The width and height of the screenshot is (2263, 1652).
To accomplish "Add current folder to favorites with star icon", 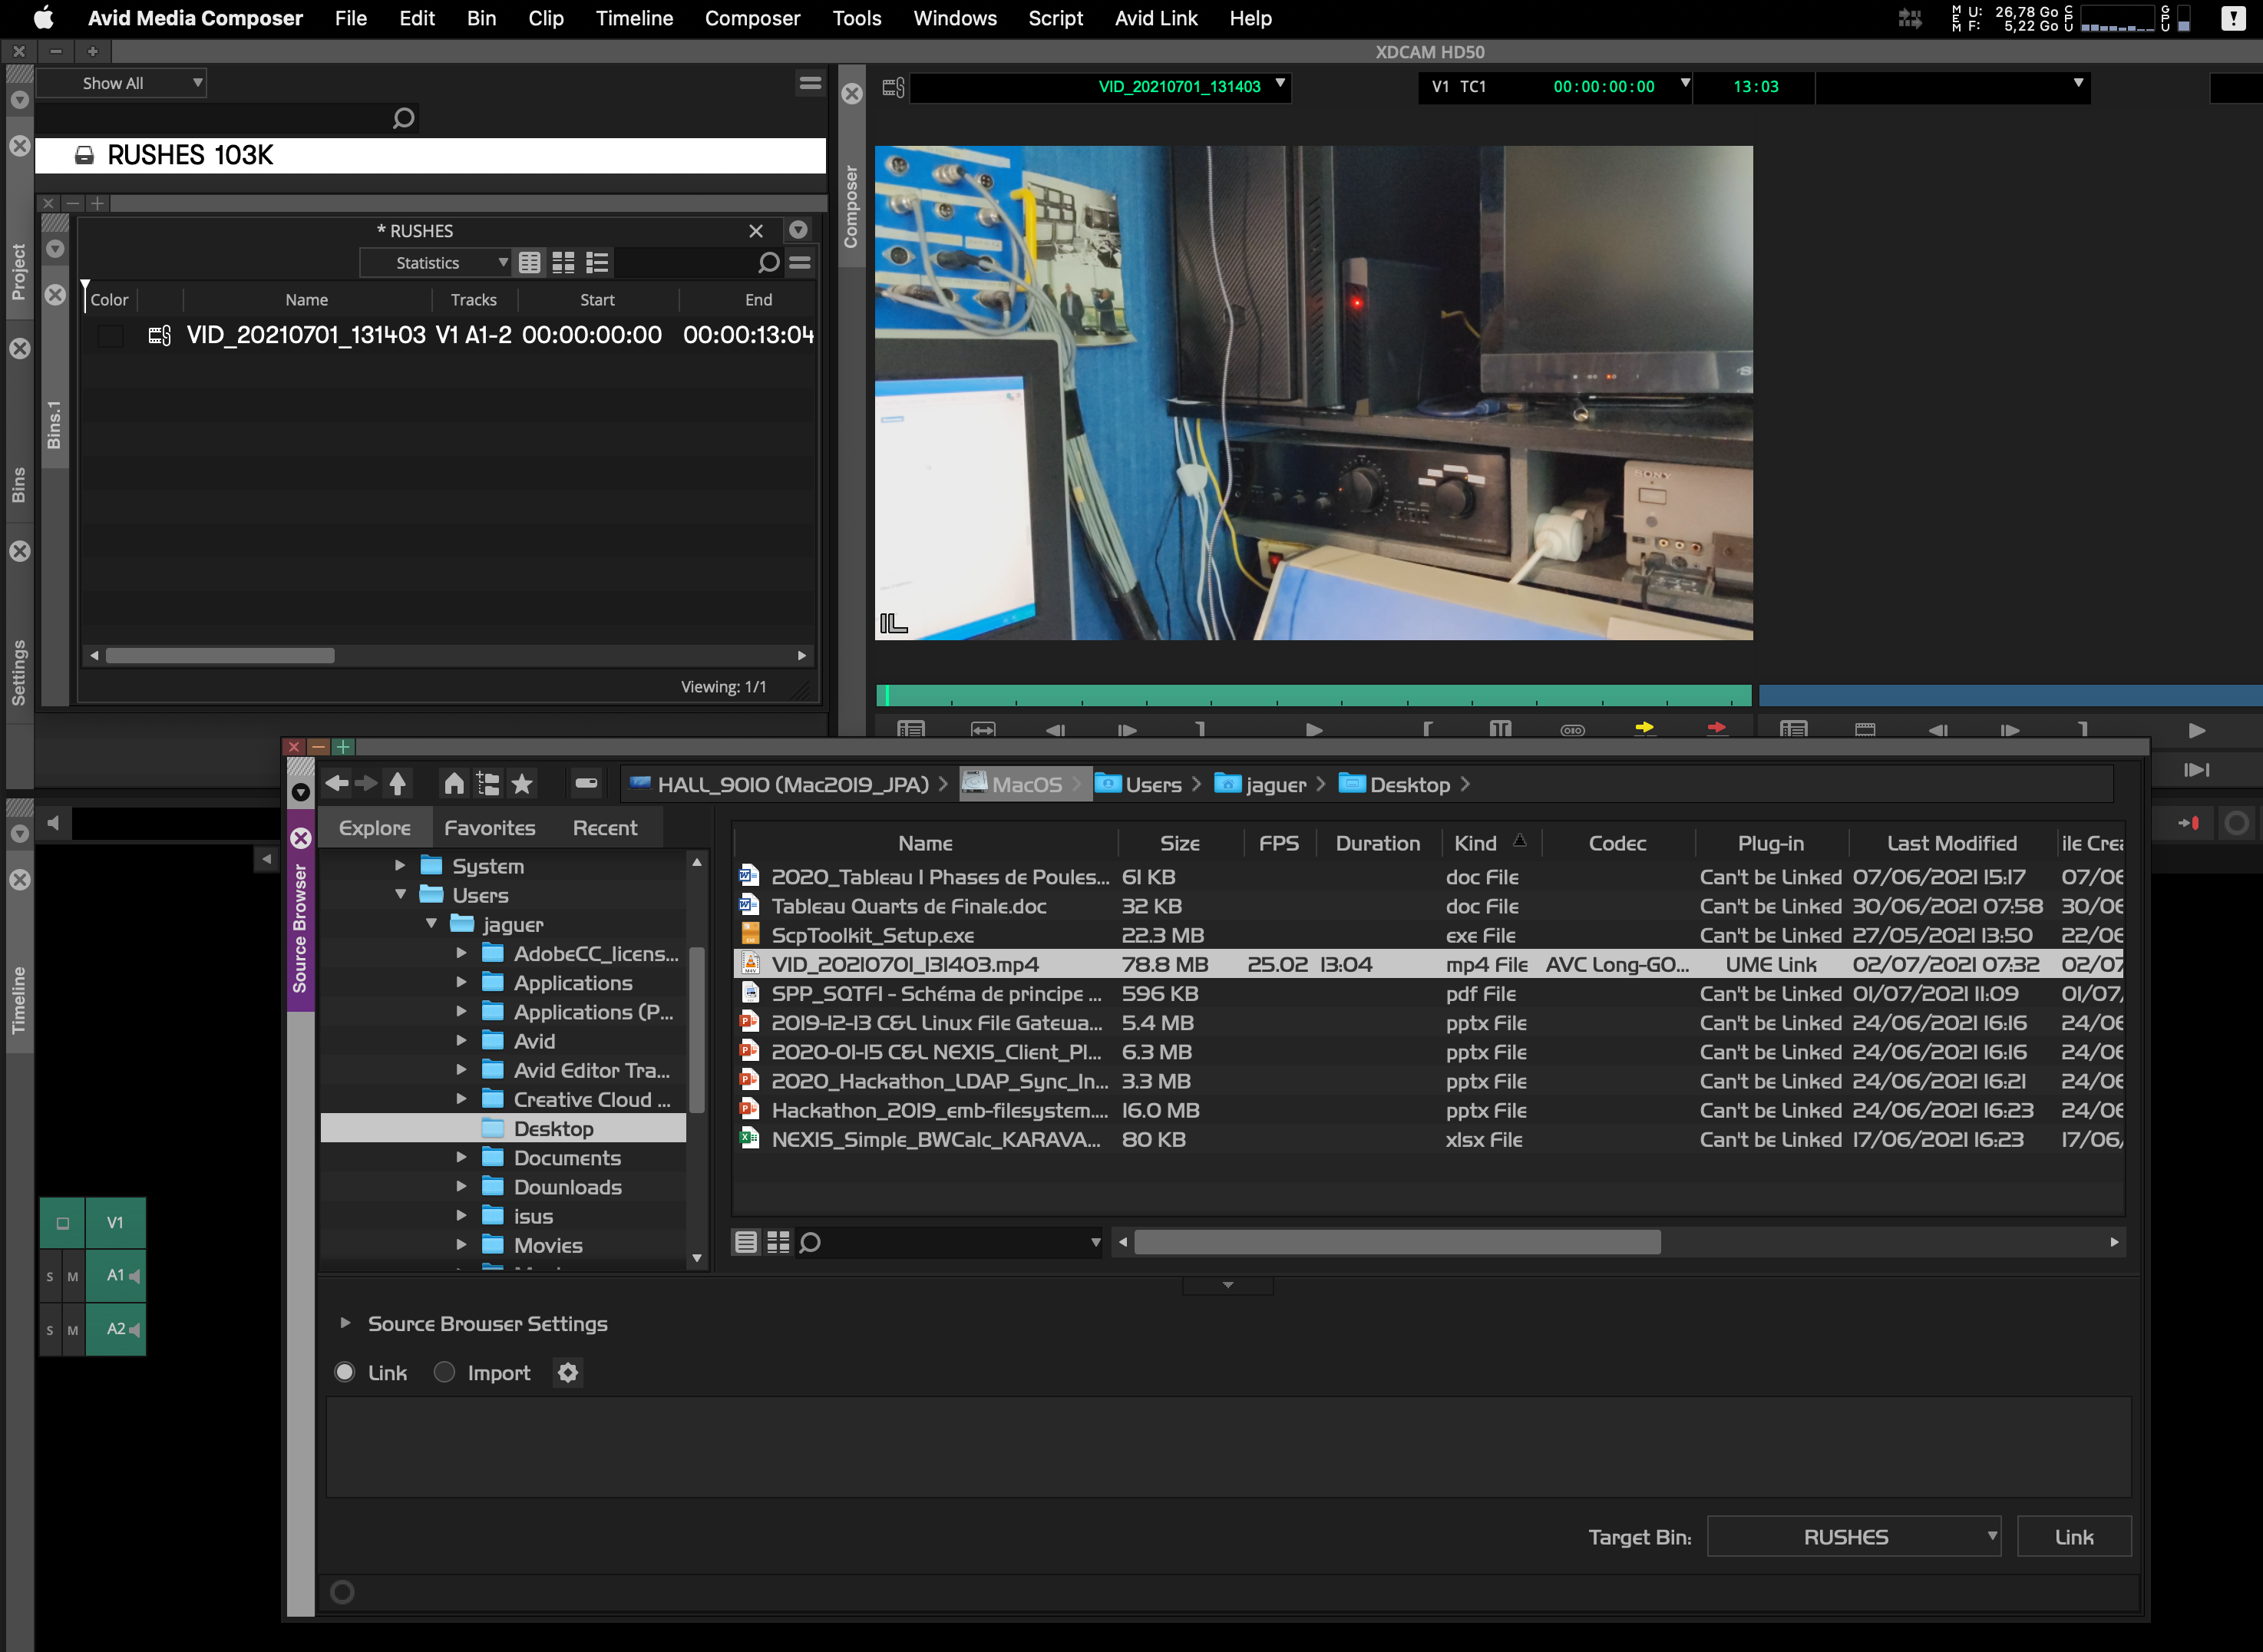I will tap(522, 784).
